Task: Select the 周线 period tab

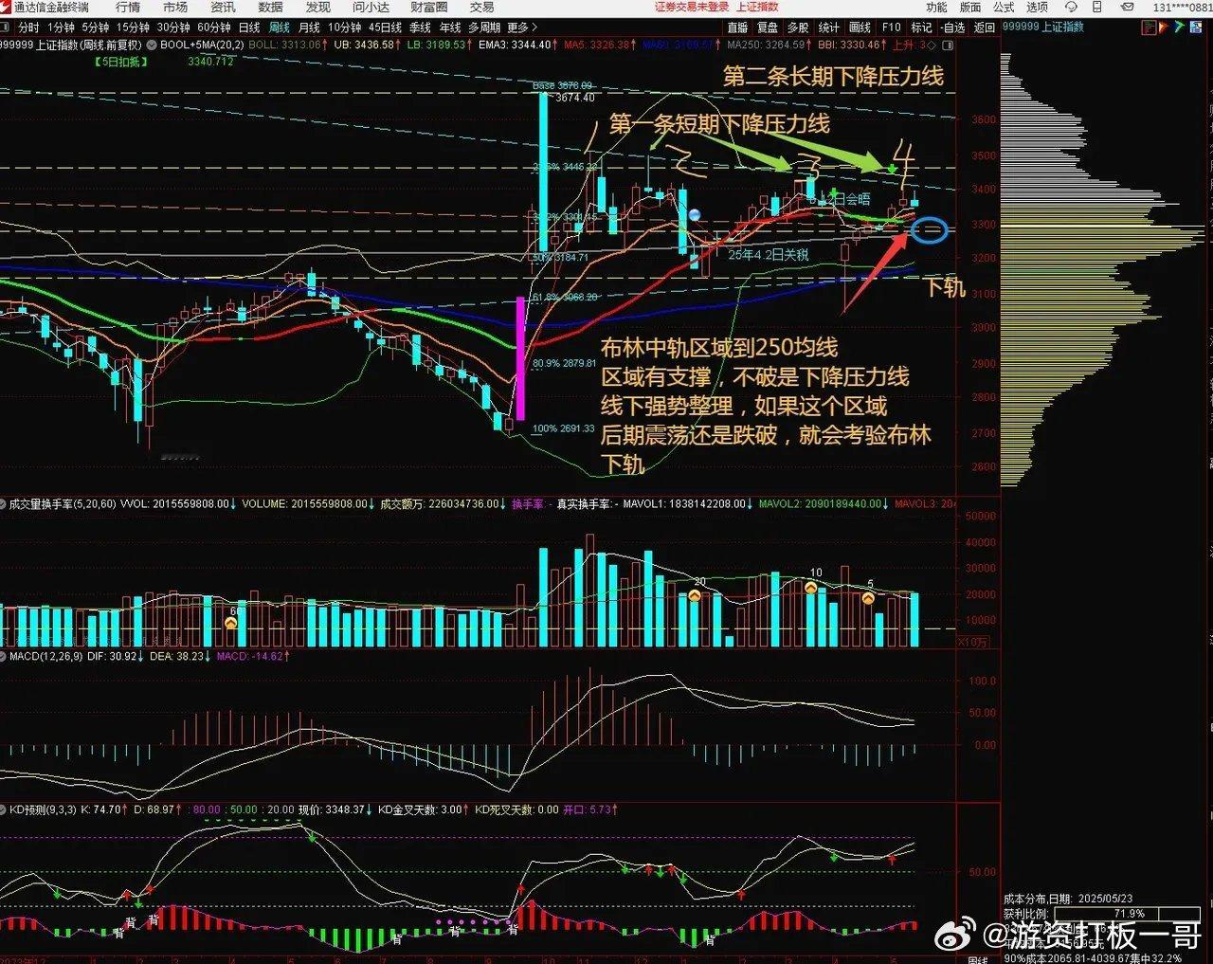Action: point(279,27)
